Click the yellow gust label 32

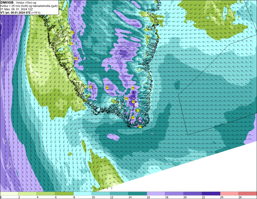(133, 101)
